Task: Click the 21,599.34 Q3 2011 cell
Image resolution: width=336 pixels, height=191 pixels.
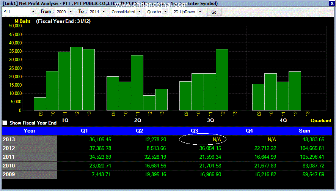Action: (195, 157)
